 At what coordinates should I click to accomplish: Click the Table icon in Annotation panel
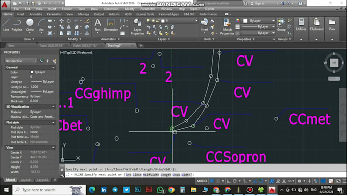pos(122,33)
